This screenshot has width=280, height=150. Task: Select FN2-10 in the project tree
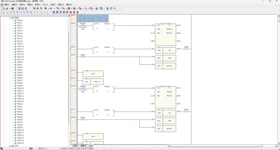click(x=21, y=88)
